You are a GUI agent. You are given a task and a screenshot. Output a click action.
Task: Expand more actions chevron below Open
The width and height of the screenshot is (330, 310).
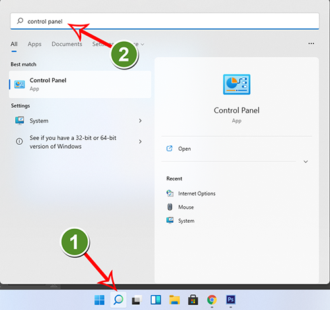[x=306, y=162]
